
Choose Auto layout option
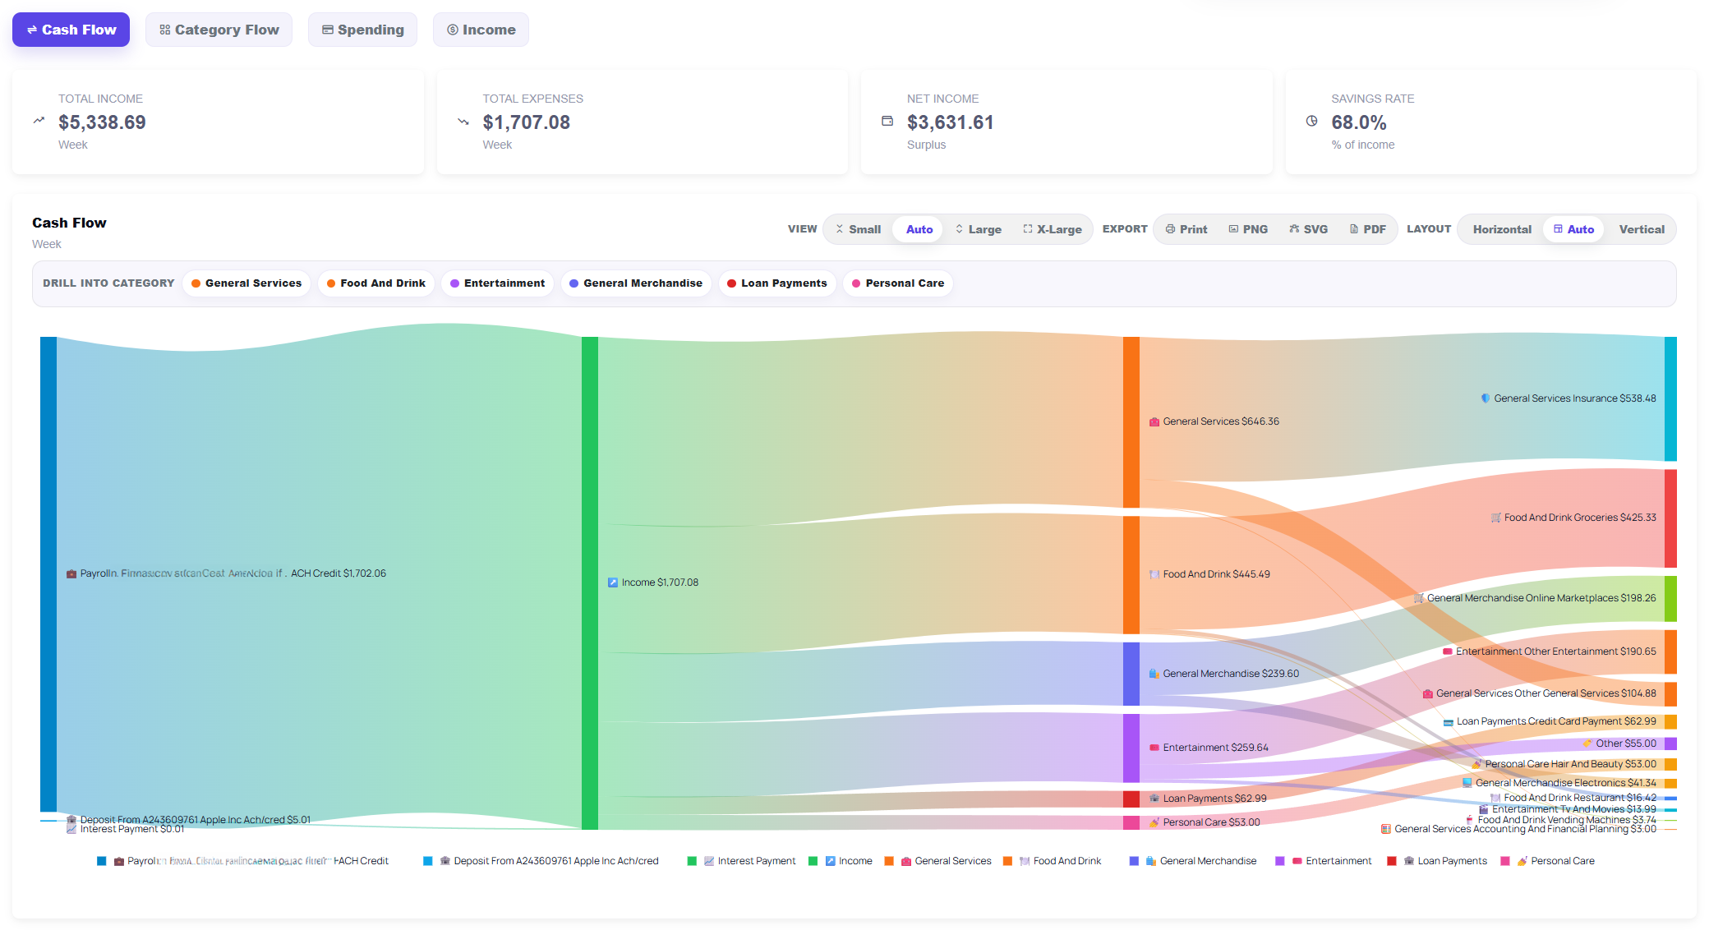pyautogui.click(x=1573, y=229)
